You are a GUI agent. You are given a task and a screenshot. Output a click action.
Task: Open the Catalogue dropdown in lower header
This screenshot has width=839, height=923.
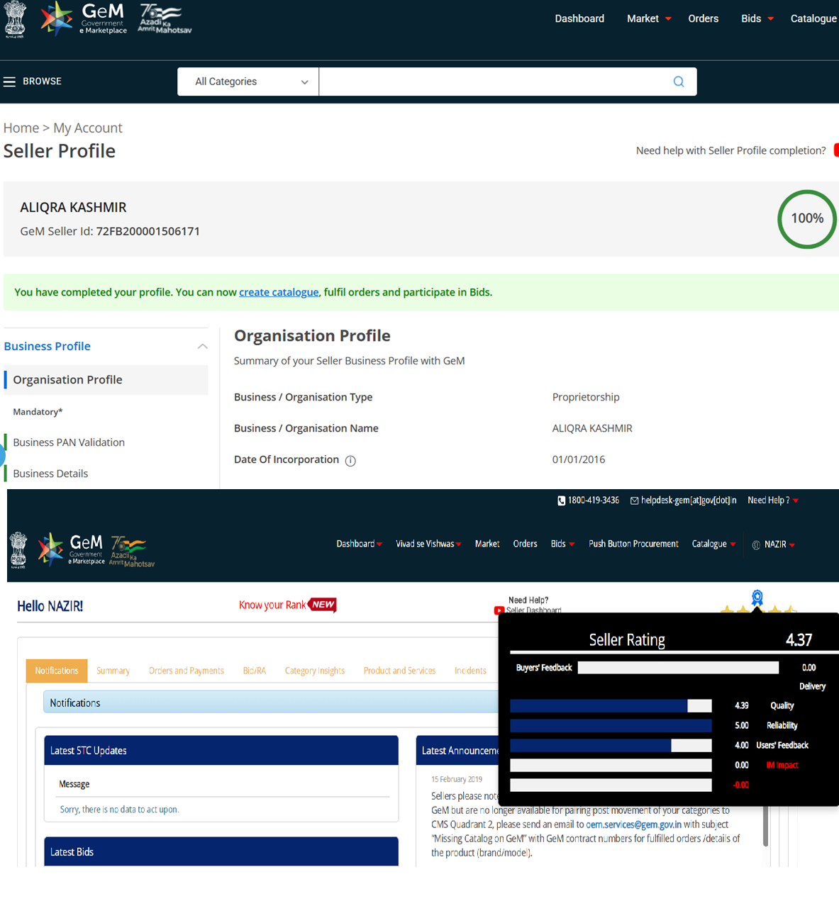pos(713,544)
